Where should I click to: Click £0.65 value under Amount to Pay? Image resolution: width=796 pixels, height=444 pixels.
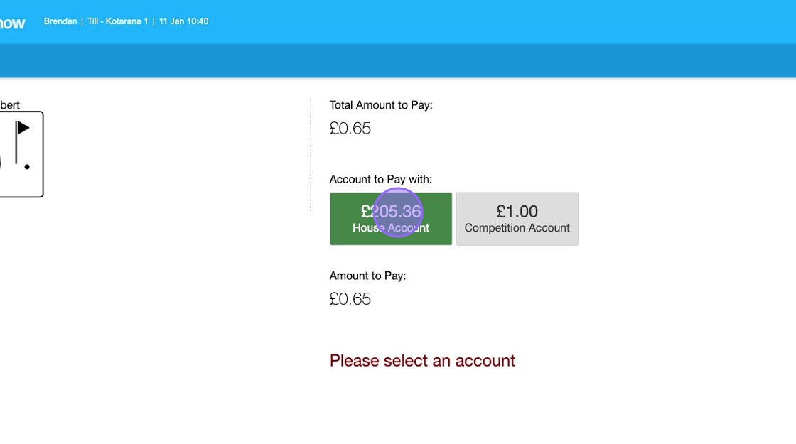[350, 299]
